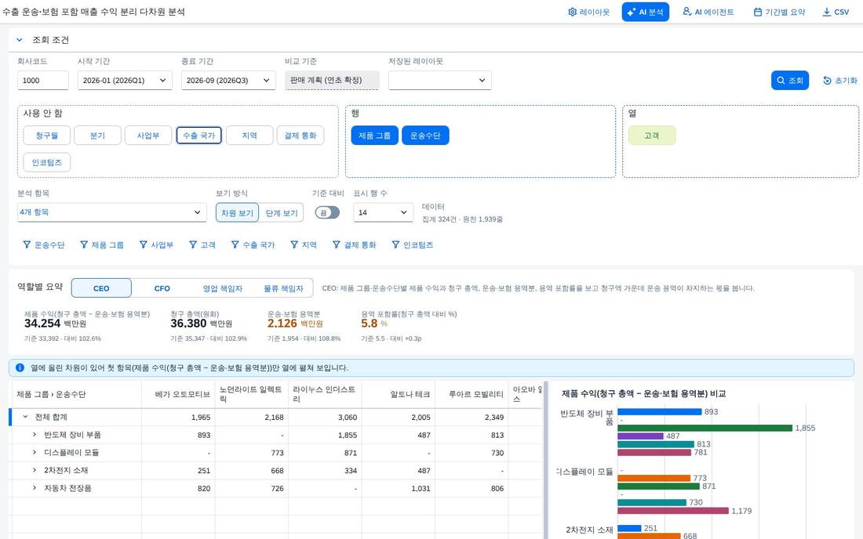Select the 청구월 dimension chip
The height and width of the screenshot is (539, 863).
pyautogui.click(x=47, y=136)
